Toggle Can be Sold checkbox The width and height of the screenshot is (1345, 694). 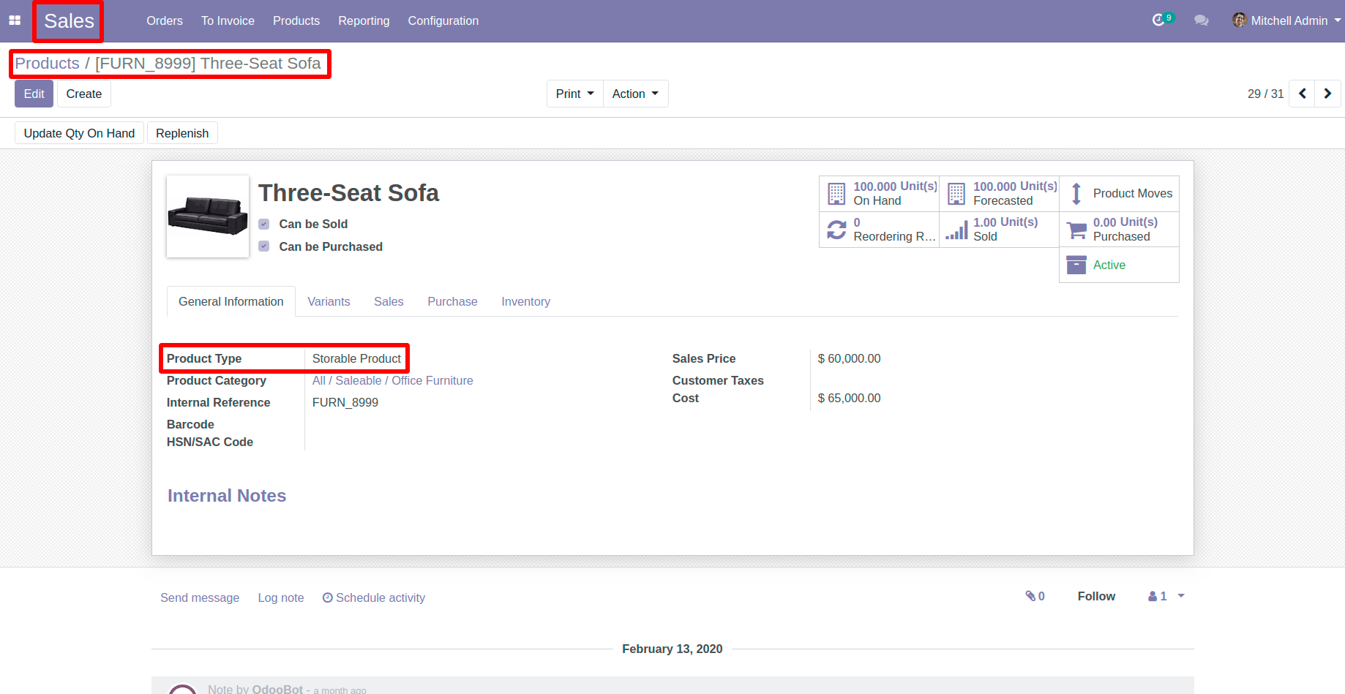click(x=264, y=224)
